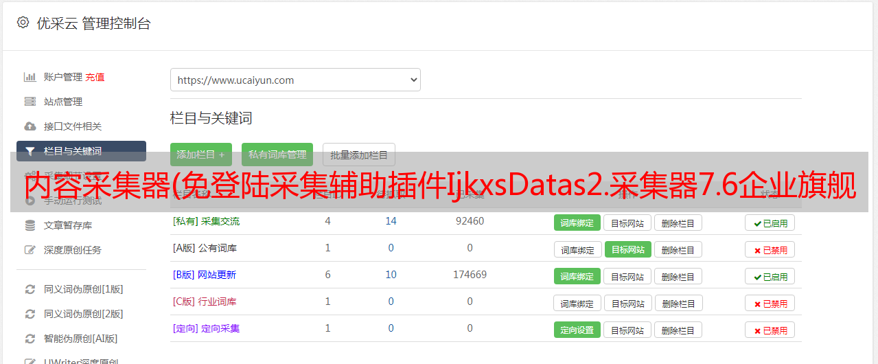Click the settings gear icon beside 优采云
Screen dimensions: 878x364
(x=23, y=23)
